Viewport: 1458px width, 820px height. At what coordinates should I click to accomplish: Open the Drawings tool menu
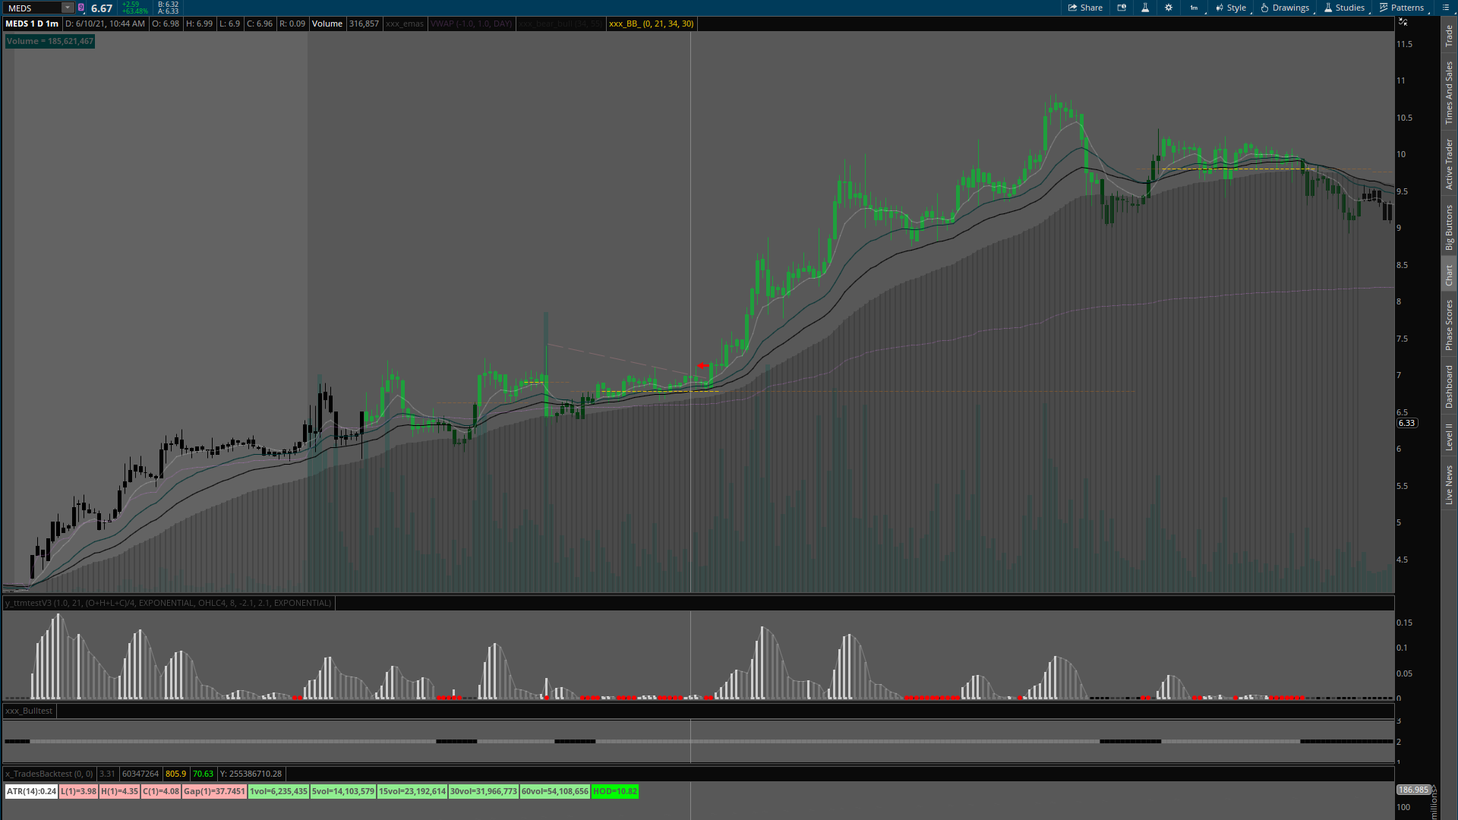[x=1285, y=8]
